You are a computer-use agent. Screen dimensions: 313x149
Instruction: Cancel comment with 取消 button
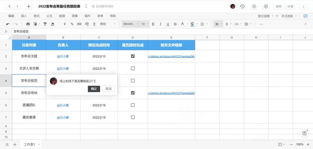(109, 89)
